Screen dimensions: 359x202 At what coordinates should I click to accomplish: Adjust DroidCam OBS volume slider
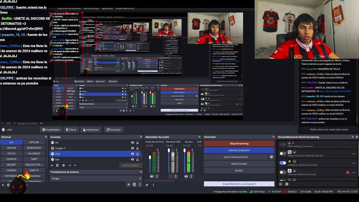point(169,151)
